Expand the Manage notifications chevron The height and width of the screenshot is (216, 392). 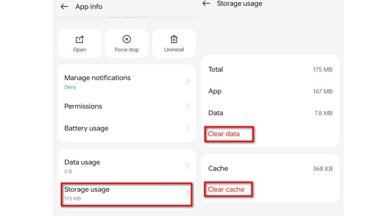(x=187, y=82)
